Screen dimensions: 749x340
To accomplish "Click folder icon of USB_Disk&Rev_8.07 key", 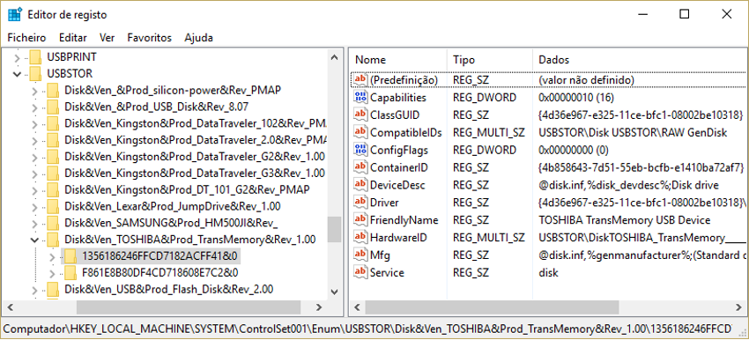I will 53,107.
